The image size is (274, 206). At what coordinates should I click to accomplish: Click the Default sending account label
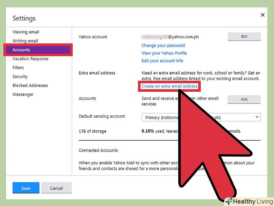pyautogui.click(x=102, y=116)
